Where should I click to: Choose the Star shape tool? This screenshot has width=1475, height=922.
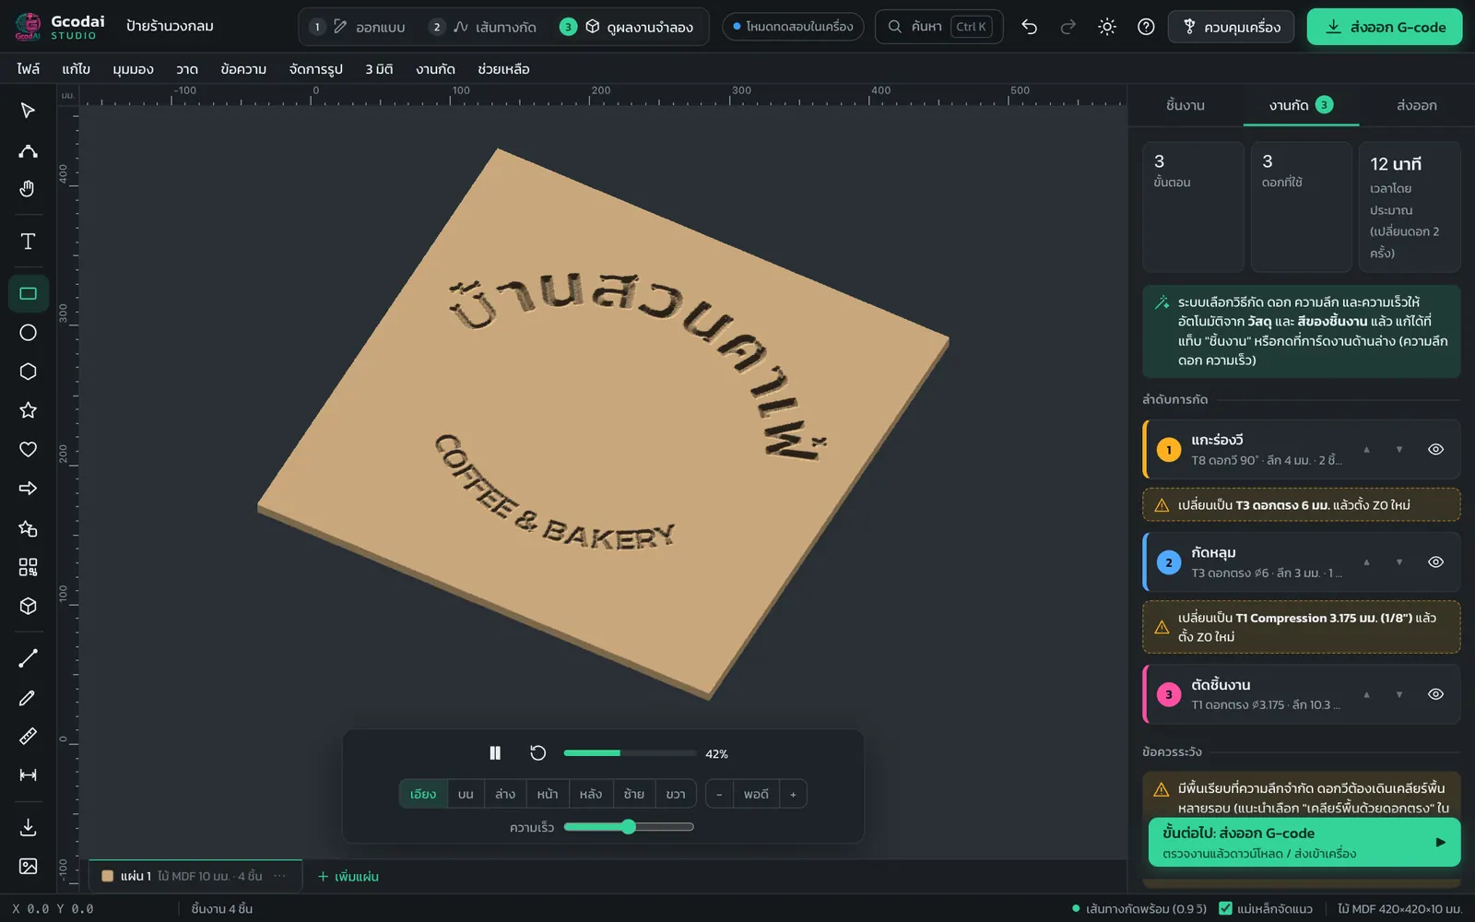click(x=28, y=410)
